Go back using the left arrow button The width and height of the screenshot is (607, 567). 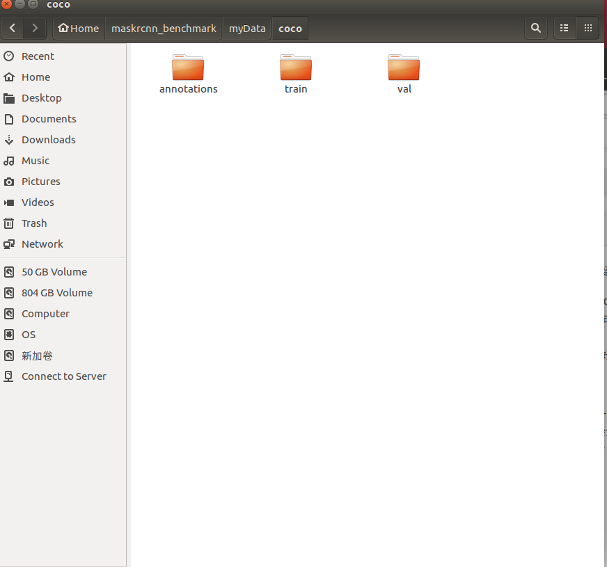pyautogui.click(x=13, y=28)
